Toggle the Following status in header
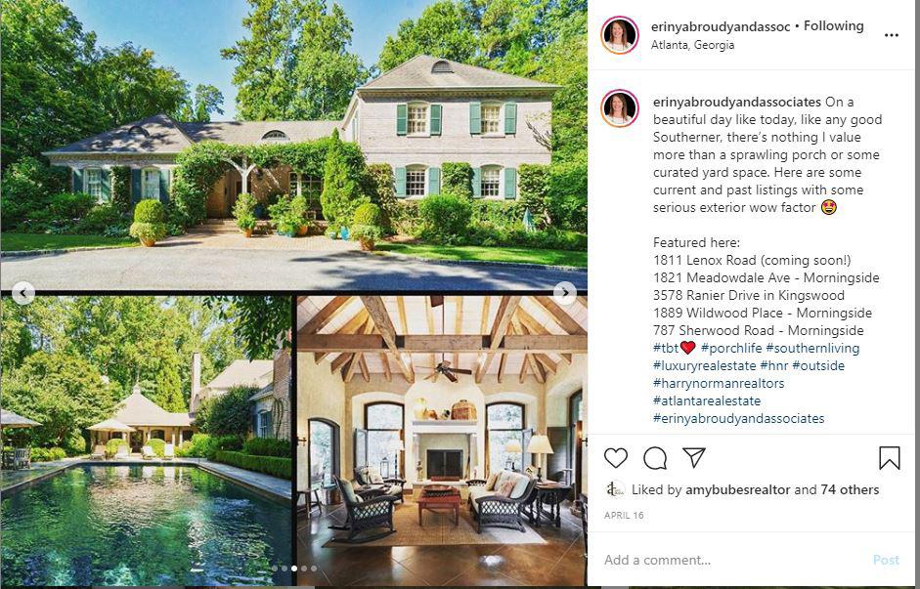This screenshot has width=920, height=589. pos(833,25)
